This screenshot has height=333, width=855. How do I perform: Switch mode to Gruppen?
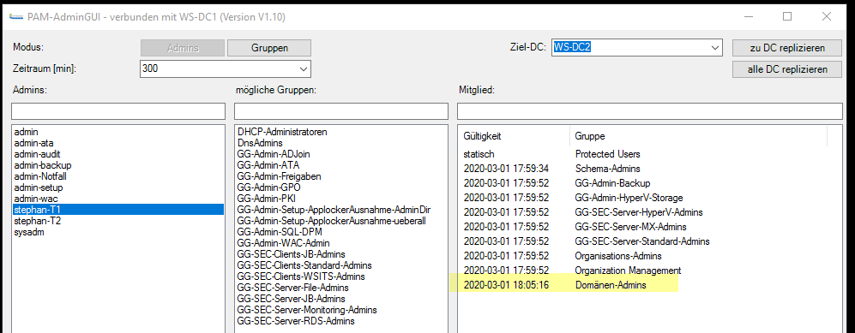269,48
